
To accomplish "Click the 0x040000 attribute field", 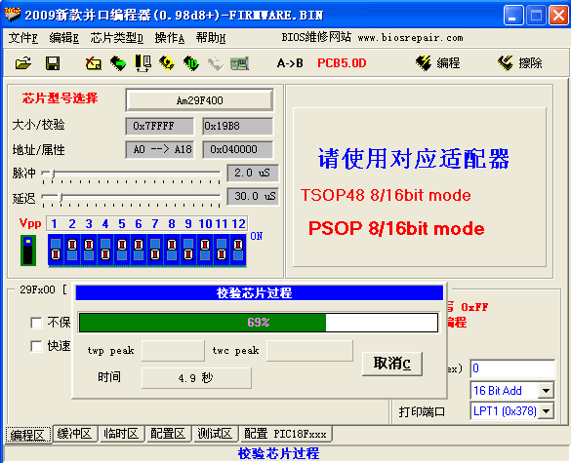I will point(237,149).
